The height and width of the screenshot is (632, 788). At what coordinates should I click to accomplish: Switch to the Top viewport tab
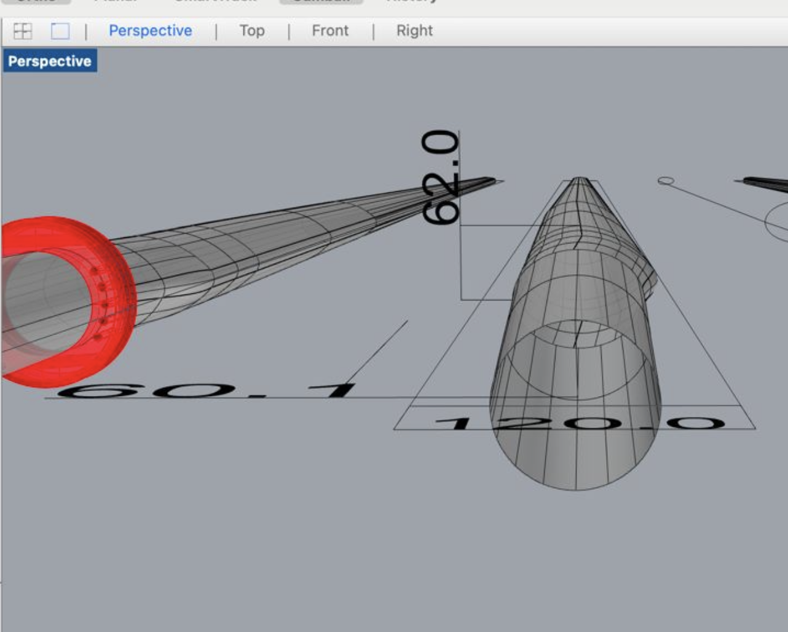coord(252,31)
